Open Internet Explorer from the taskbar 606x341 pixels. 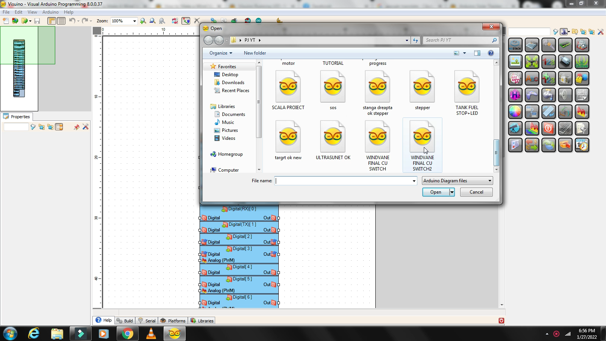coord(34,333)
